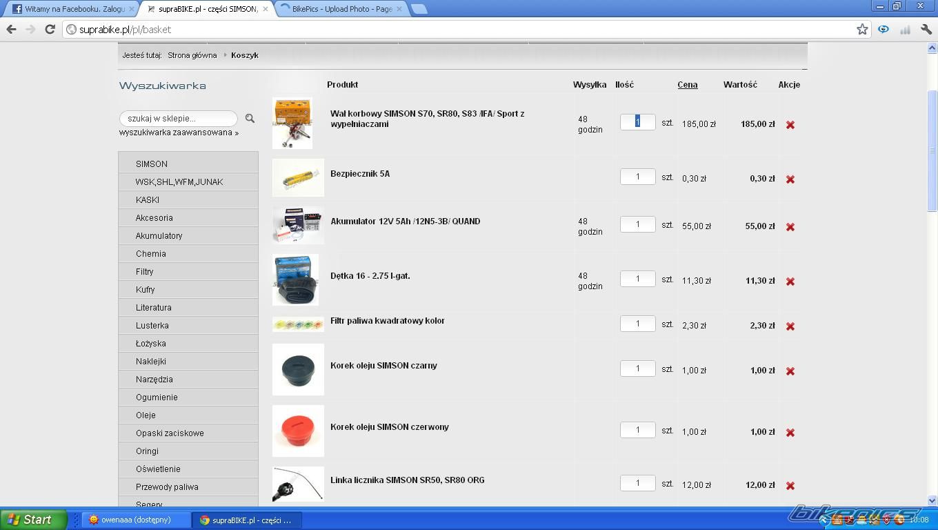Open KASKI category
Image resolution: width=938 pixels, height=530 pixels.
(188, 200)
